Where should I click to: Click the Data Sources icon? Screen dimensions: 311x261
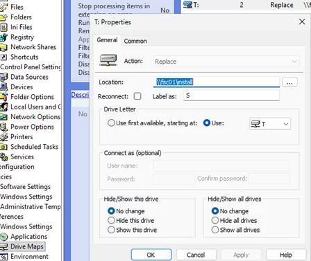[3, 77]
